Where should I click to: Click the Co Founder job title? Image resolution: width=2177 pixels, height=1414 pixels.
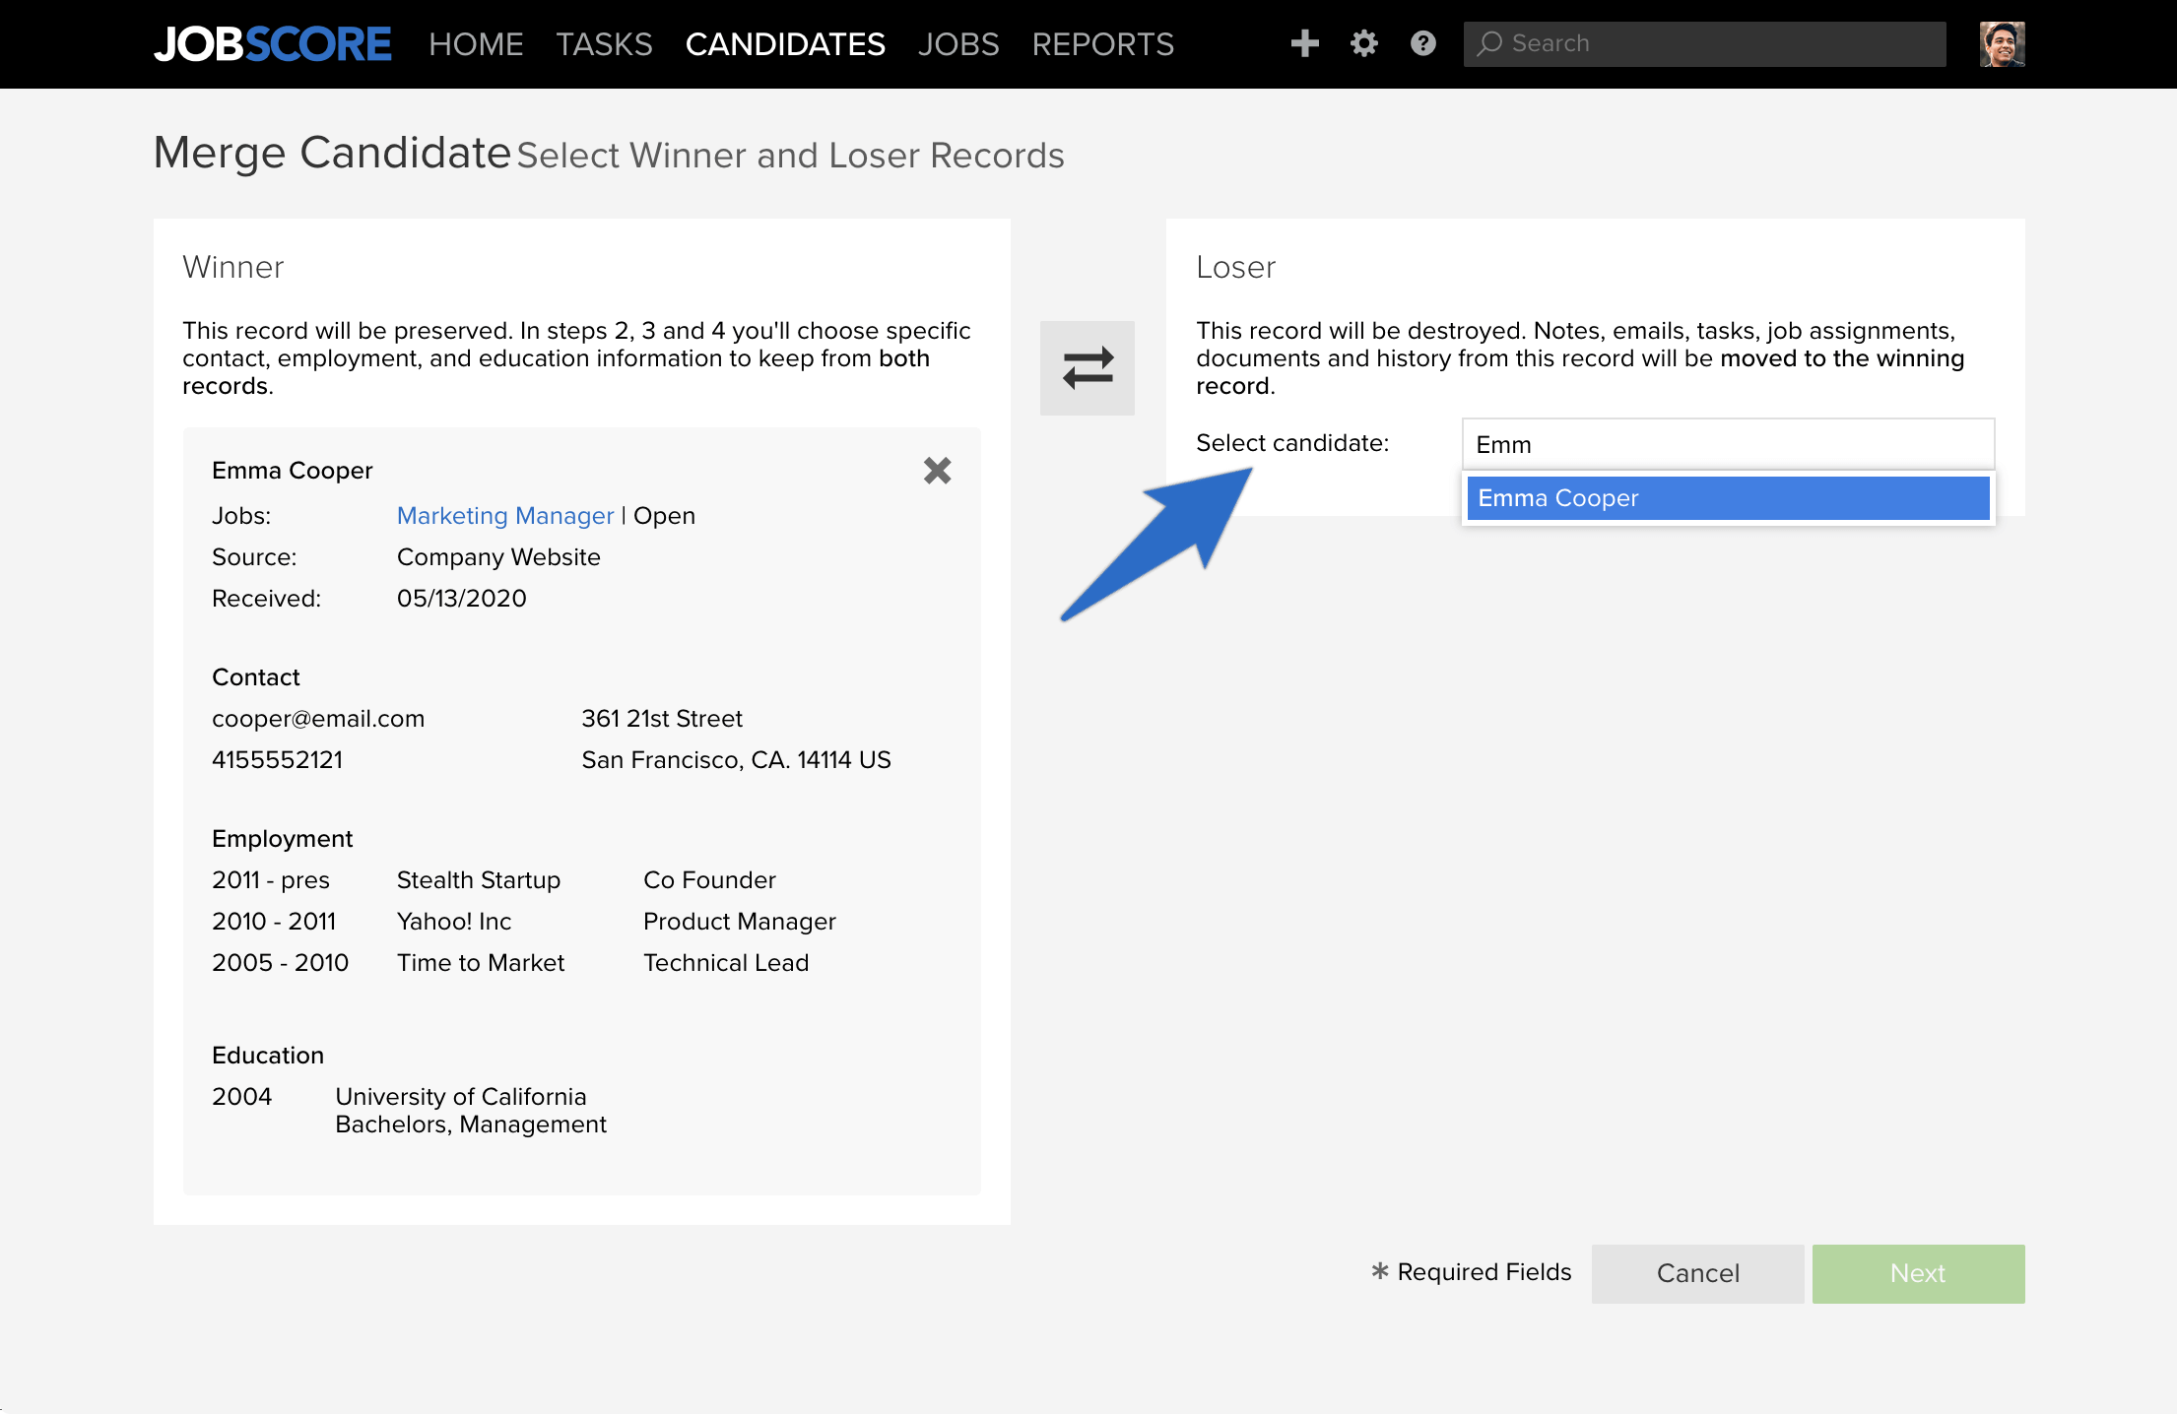tap(709, 880)
